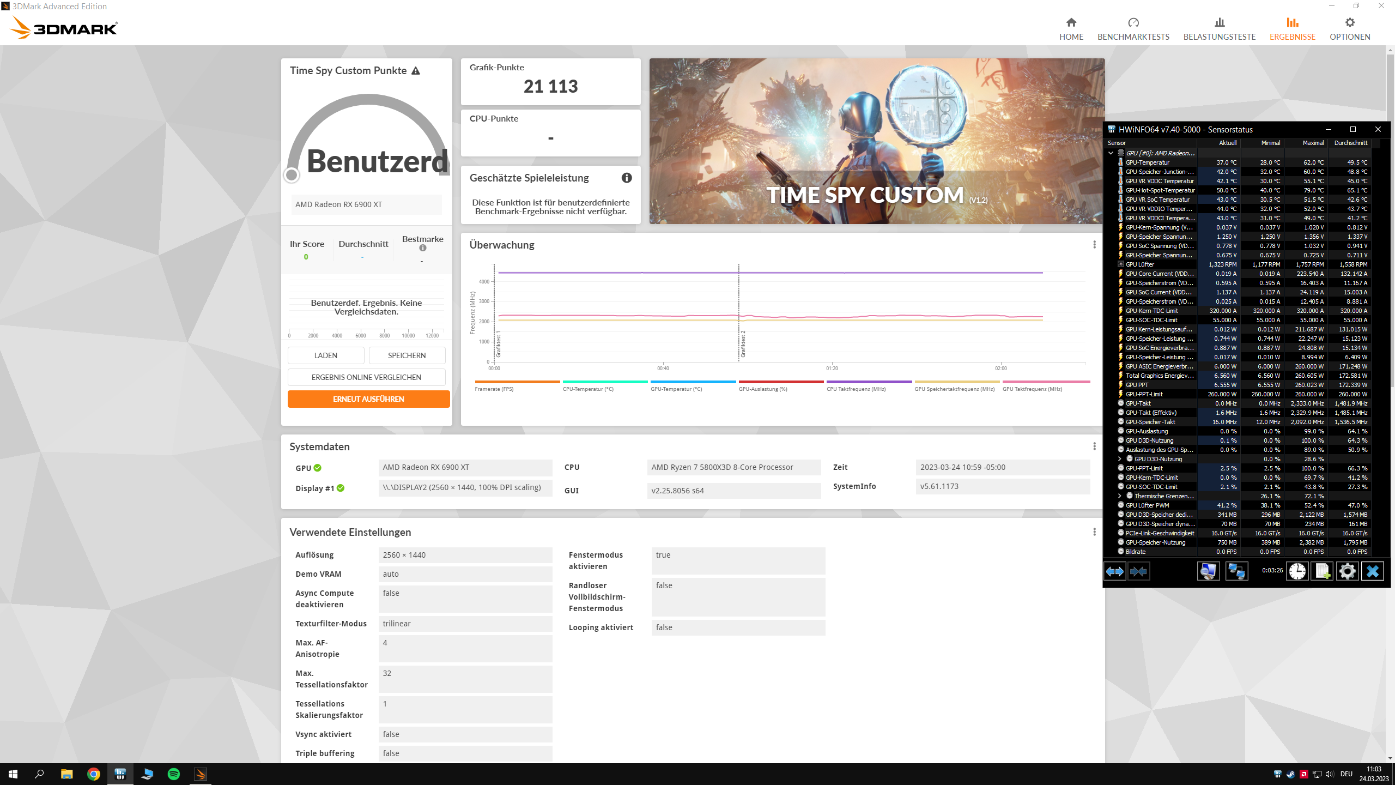Expand the Thermische Grenzen sensor row
The width and height of the screenshot is (1395, 785).
tap(1119, 496)
